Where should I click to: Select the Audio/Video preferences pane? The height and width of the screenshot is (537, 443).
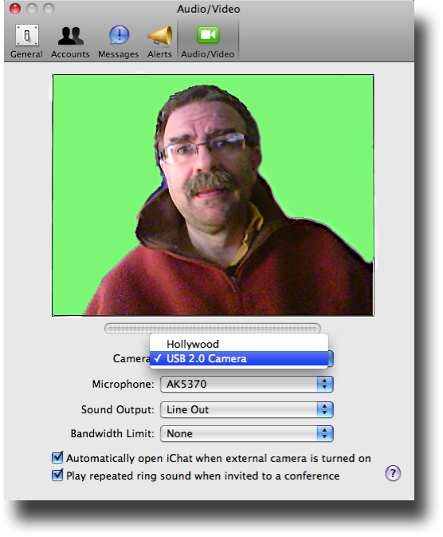pos(208,41)
